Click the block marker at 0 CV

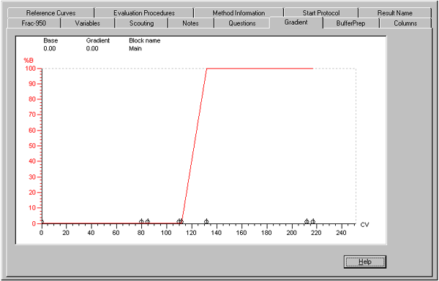point(42,222)
